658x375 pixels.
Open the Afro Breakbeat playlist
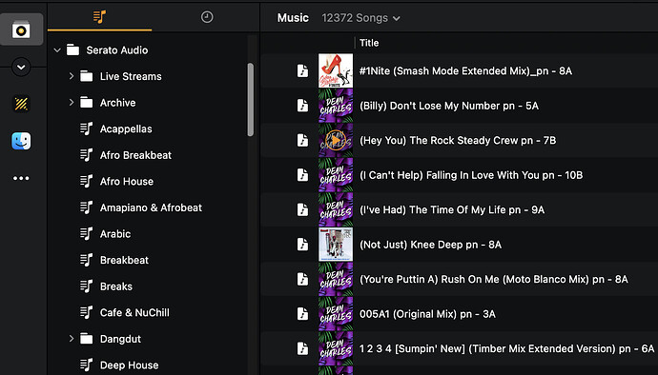click(135, 155)
